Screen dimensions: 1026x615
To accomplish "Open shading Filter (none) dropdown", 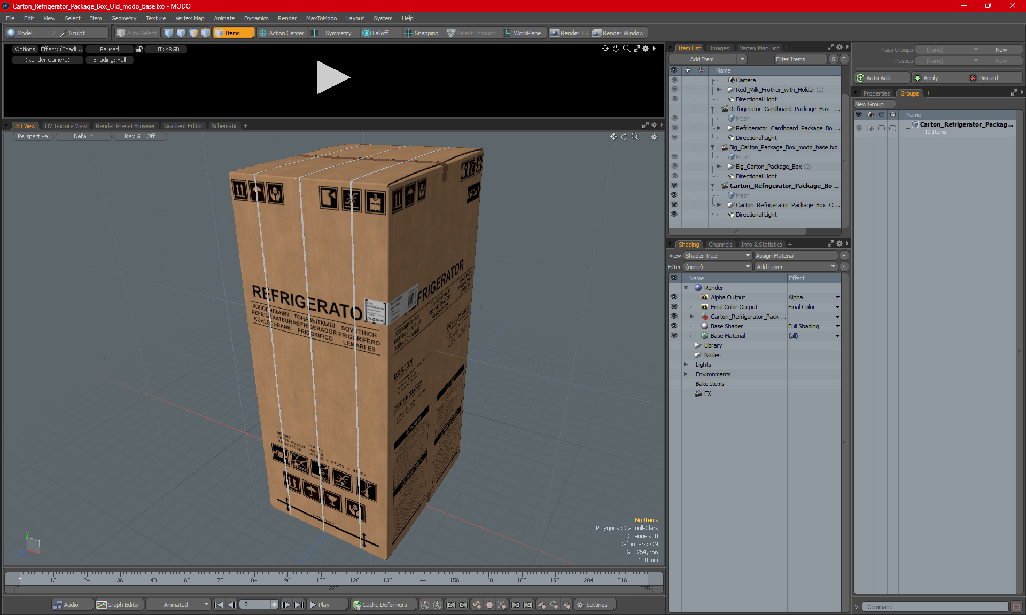I will pyautogui.click(x=718, y=267).
